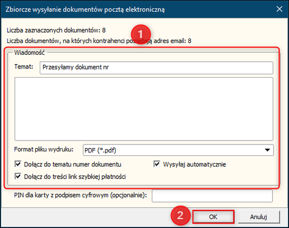289x228 pixels.
Task: Toggle Dołącz do tematu numer dokumentu checkbox
Action: (18, 164)
